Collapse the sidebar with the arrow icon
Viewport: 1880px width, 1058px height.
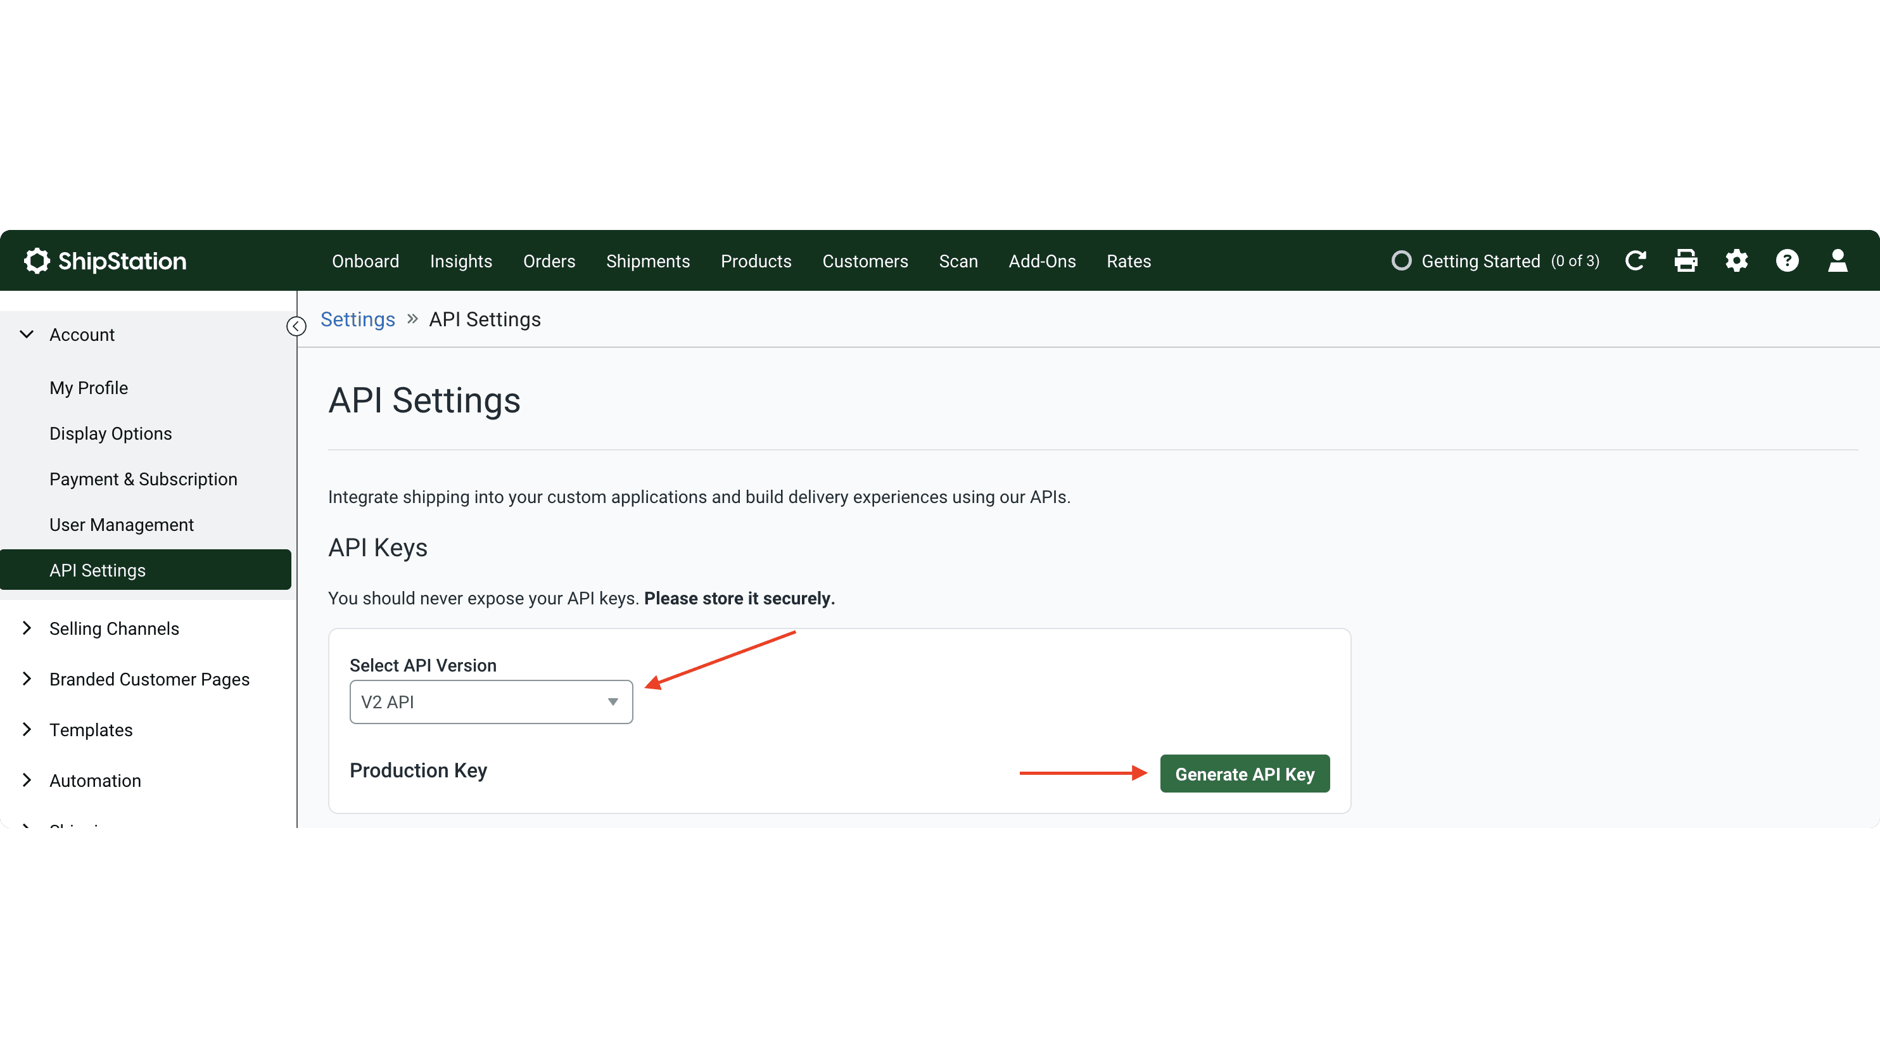point(296,326)
